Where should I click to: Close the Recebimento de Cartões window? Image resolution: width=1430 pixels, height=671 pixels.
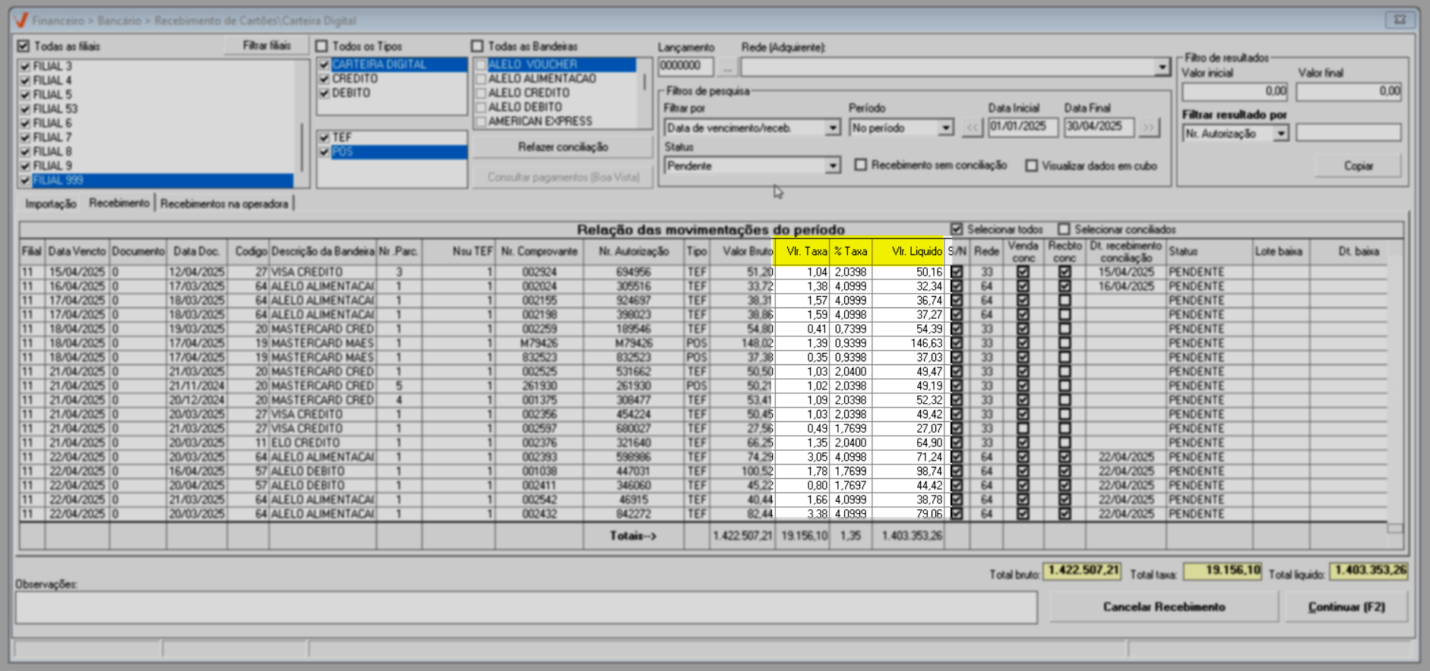click(x=1400, y=20)
